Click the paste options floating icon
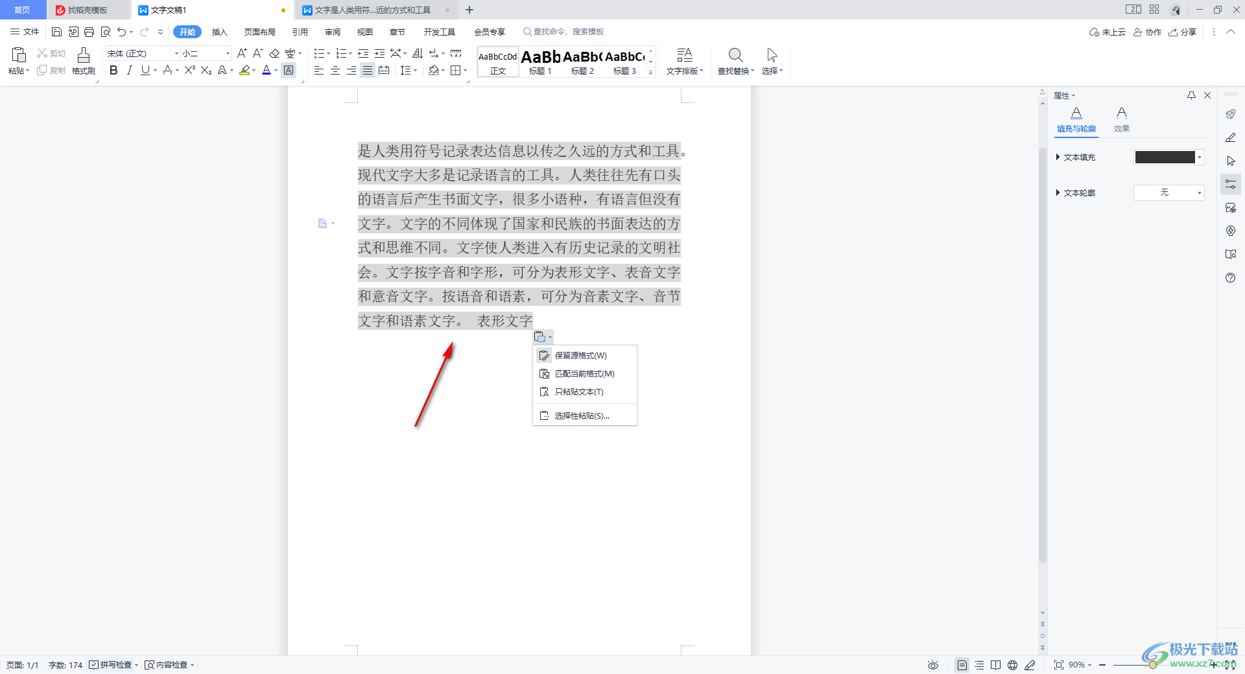 [x=543, y=336]
